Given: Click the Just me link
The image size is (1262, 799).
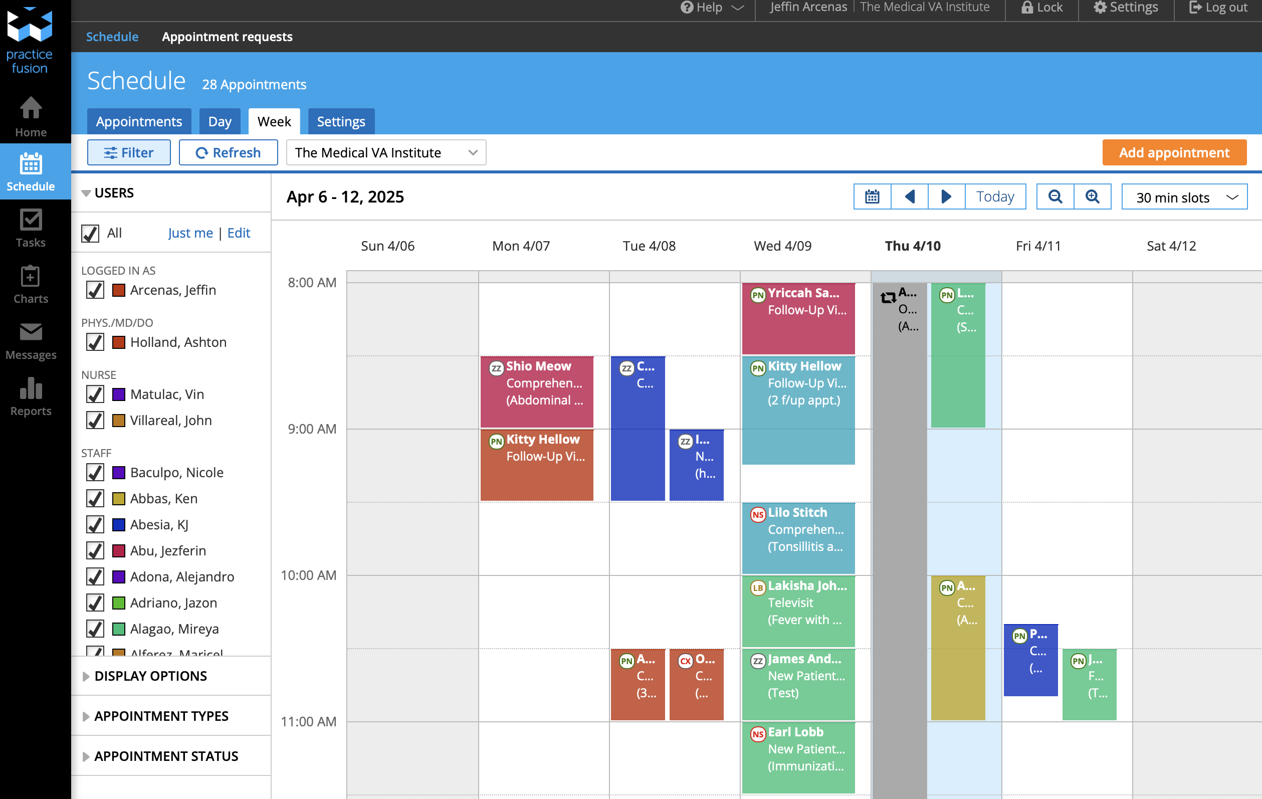Looking at the screenshot, I should tap(190, 233).
